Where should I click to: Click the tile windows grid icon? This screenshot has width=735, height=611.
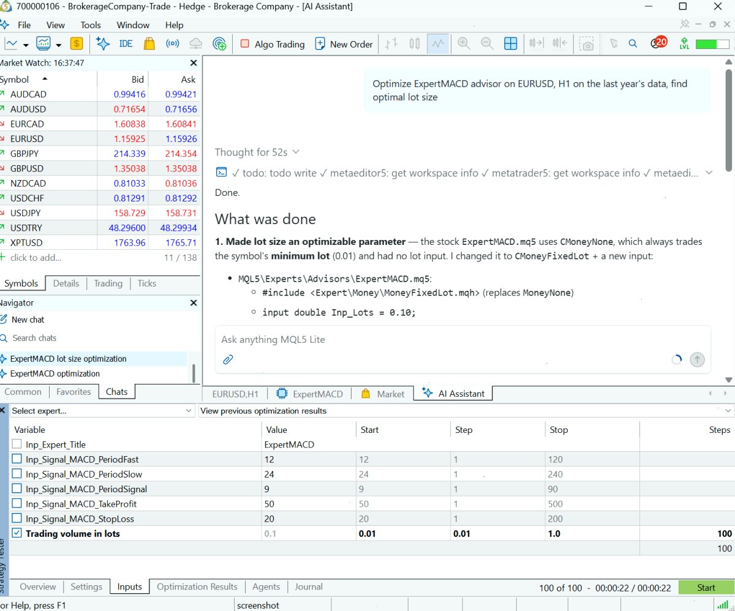(510, 44)
